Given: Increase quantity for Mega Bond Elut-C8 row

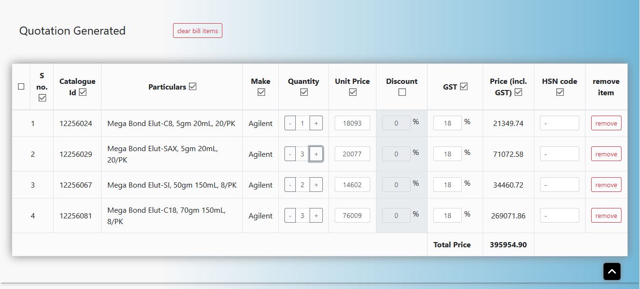Looking at the screenshot, I should tap(316, 123).
